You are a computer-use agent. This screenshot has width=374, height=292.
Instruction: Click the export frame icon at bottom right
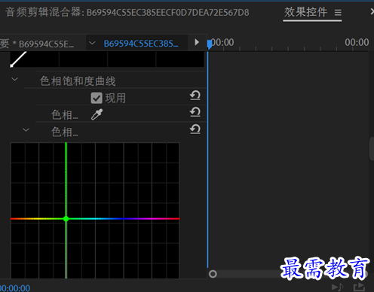(359, 287)
